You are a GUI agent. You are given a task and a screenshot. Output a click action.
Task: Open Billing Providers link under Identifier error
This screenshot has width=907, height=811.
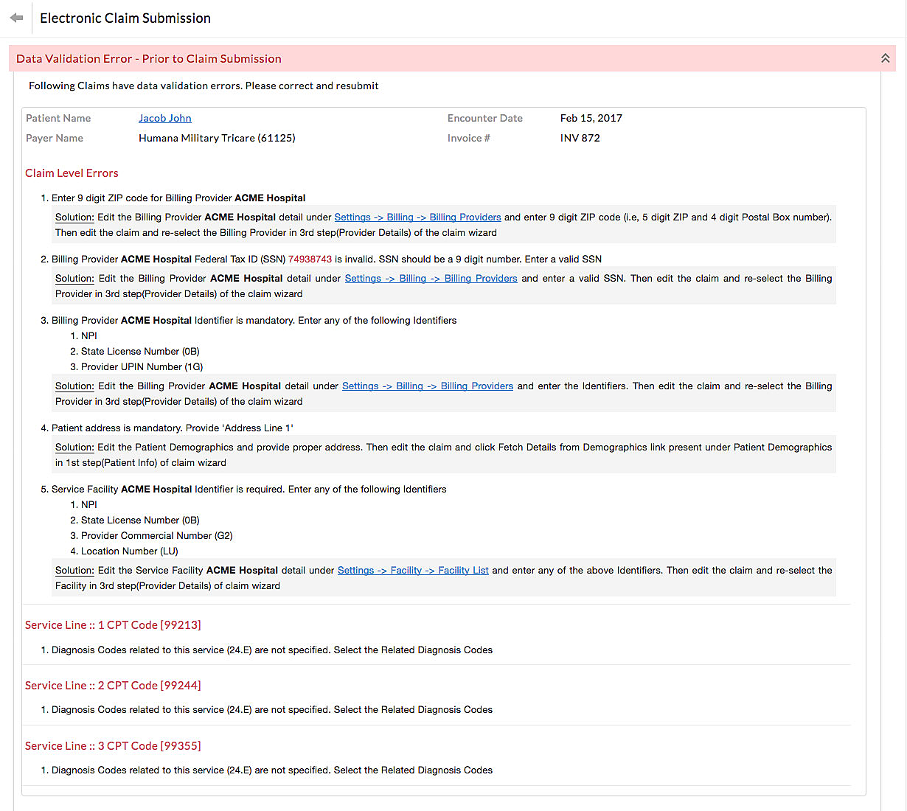click(x=428, y=386)
